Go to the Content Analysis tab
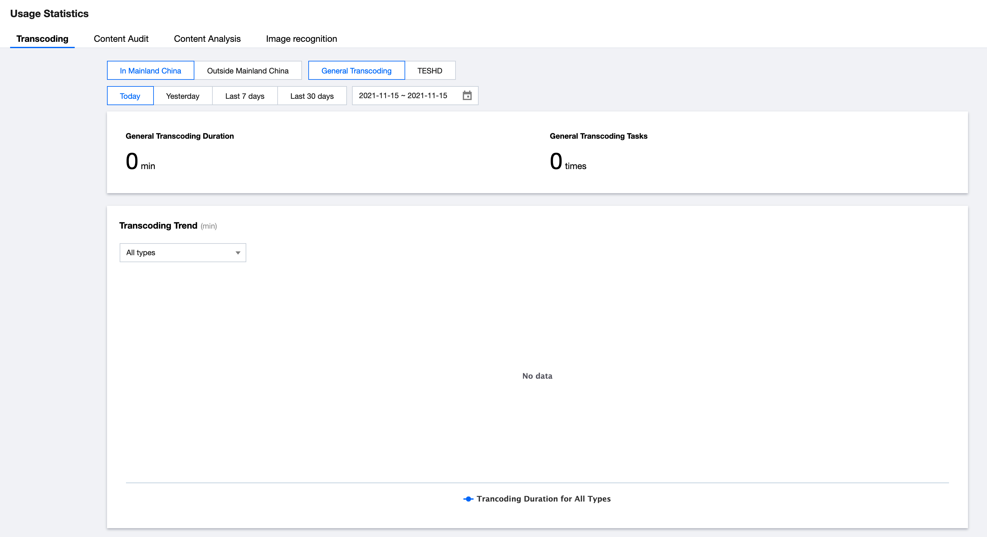 pos(207,39)
